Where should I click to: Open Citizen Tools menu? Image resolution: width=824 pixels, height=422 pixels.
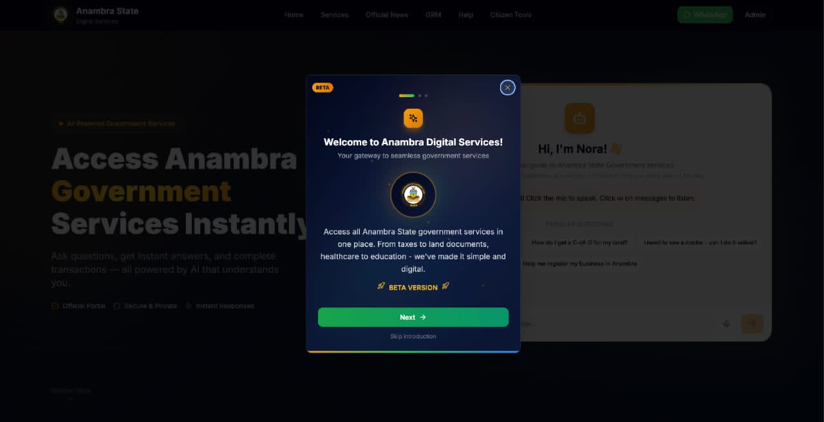coord(511,15)
